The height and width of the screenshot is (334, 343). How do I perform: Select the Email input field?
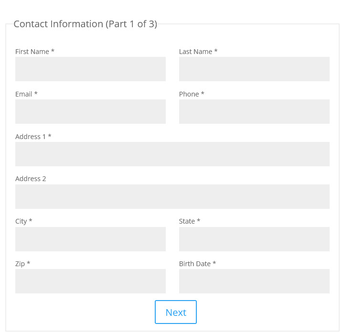[90, 111]
